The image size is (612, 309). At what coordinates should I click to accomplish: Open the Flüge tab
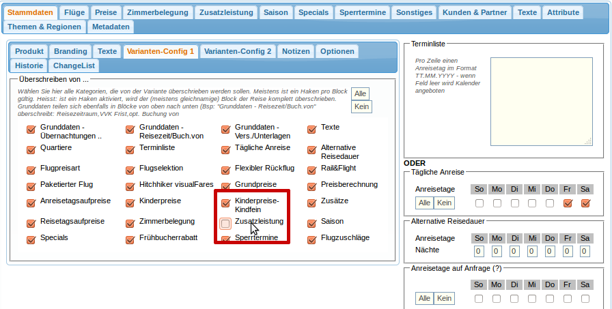[x=74, y=12]
